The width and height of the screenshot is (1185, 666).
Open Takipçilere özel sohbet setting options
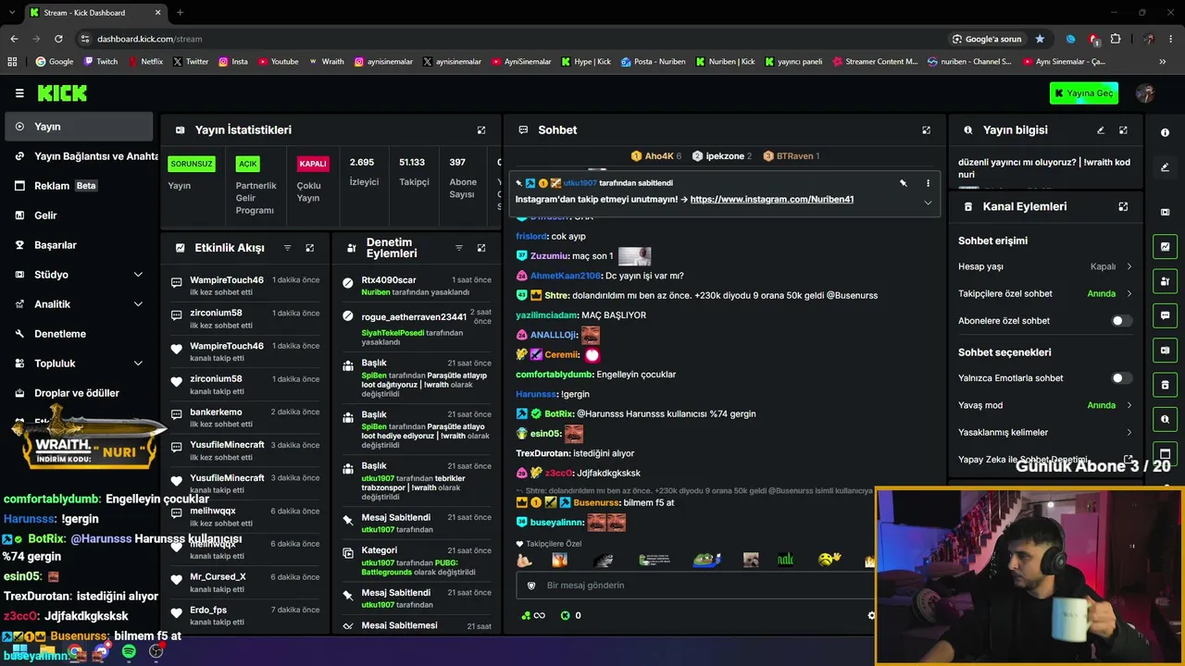tap(1045, 293)
